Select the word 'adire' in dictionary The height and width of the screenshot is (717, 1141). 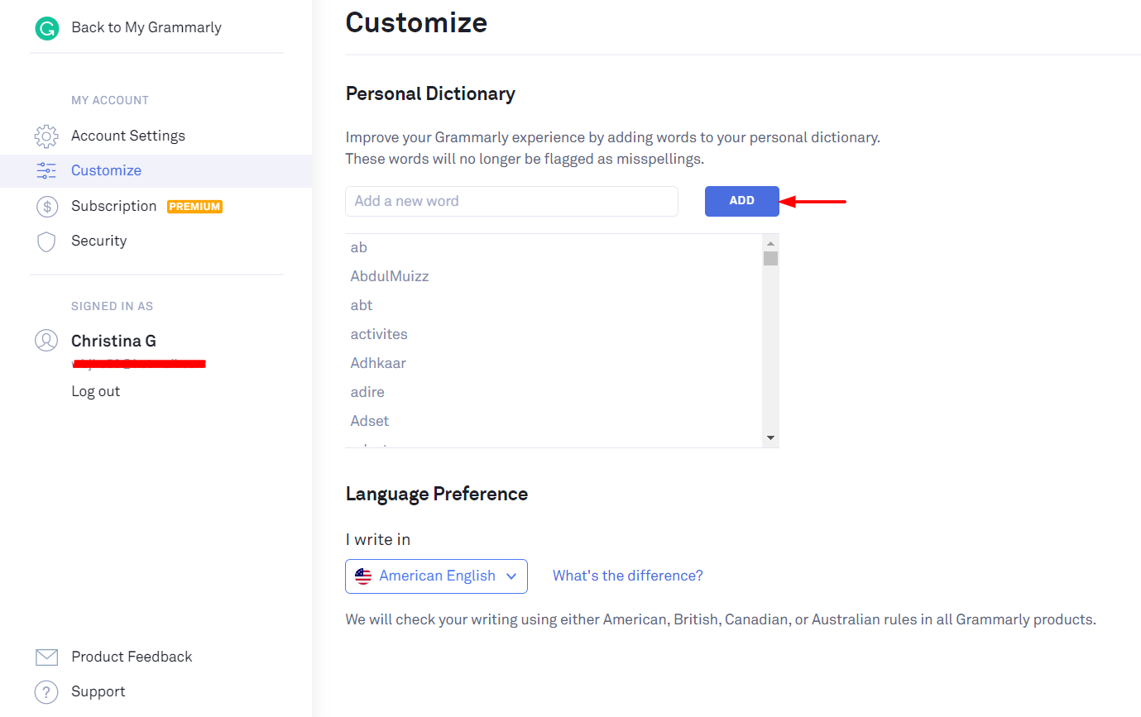tap(367, 392)
